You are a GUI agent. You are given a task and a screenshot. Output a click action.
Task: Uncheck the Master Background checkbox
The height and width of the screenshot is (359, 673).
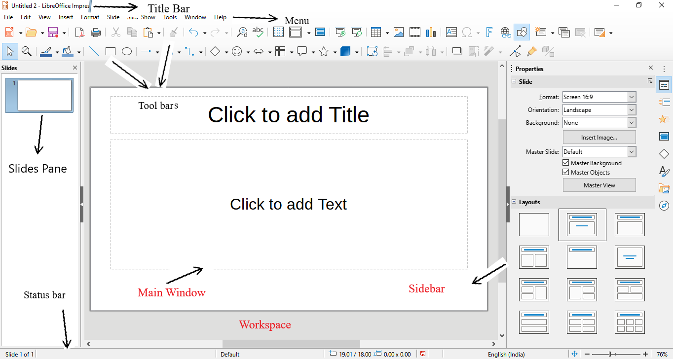pos(565,162)
